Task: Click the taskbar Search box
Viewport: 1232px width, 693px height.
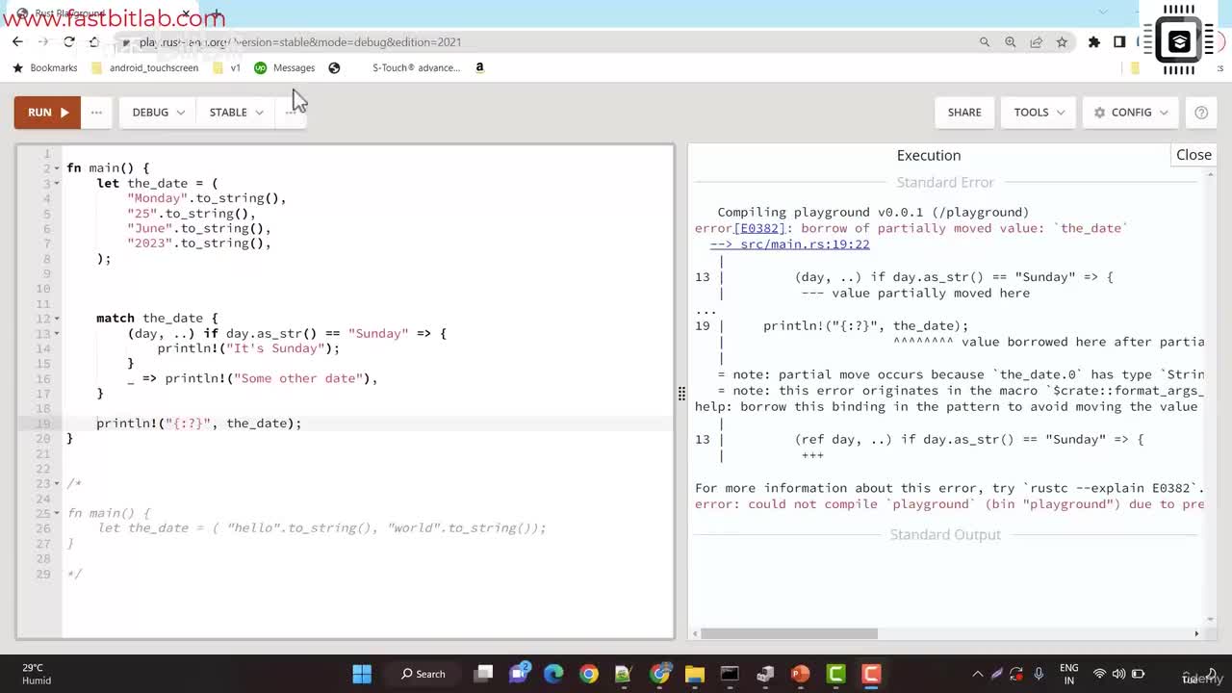Action: pos(423,674)
